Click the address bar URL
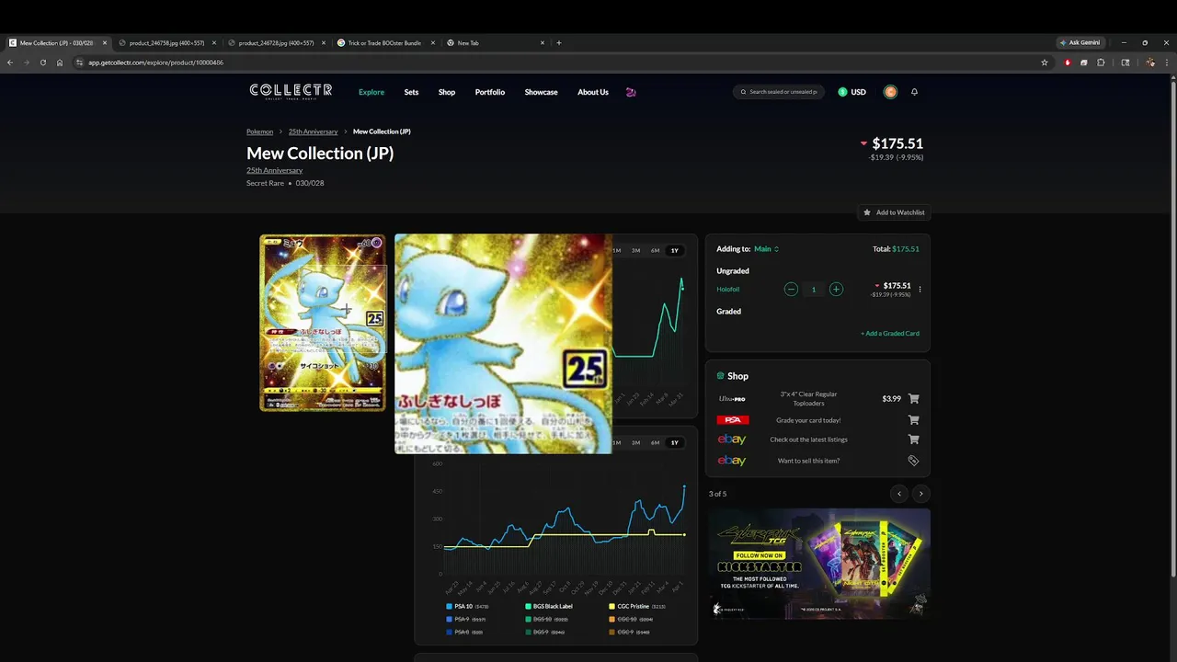1177x662 pixels. click(156, 63)
